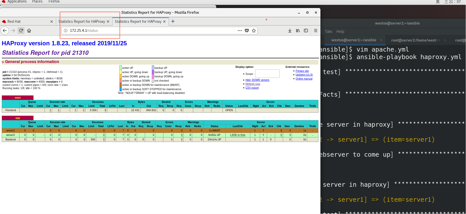Viewport: 466px width, 214px height.
Task: Switch to the first Statistics Report for HAProxy tab
Action: point(84,22)
